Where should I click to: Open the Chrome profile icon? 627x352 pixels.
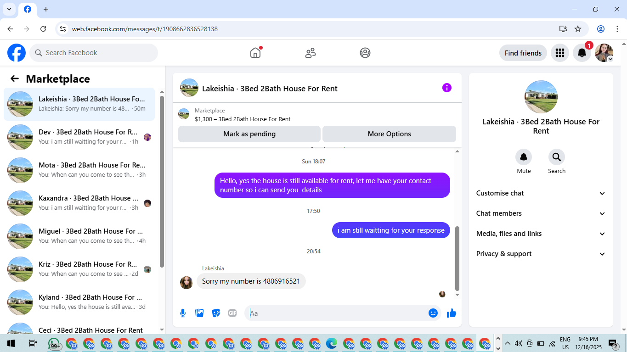(601, 29)
